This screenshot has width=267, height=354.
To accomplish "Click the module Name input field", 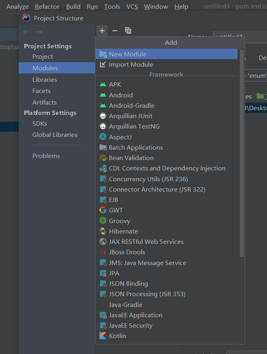I will coord(240,37).
